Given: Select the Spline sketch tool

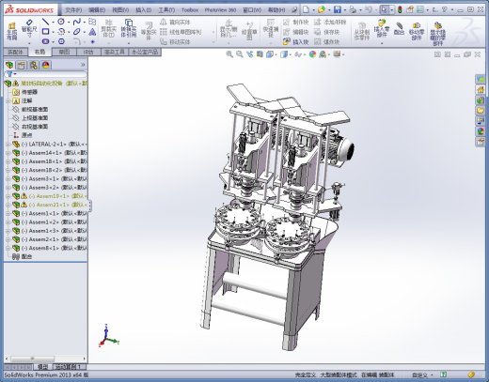Looking at the screenshot, I should click(x=76, y=22).
